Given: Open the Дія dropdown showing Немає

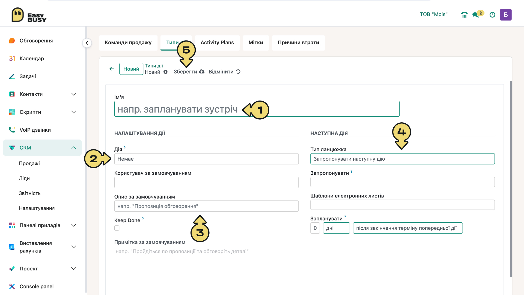Looking at the screenshot, I should pos(206,159).
